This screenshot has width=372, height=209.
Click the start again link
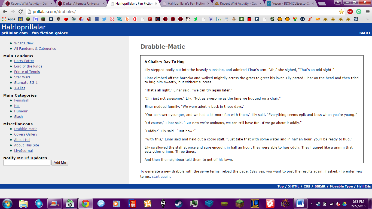161,176
